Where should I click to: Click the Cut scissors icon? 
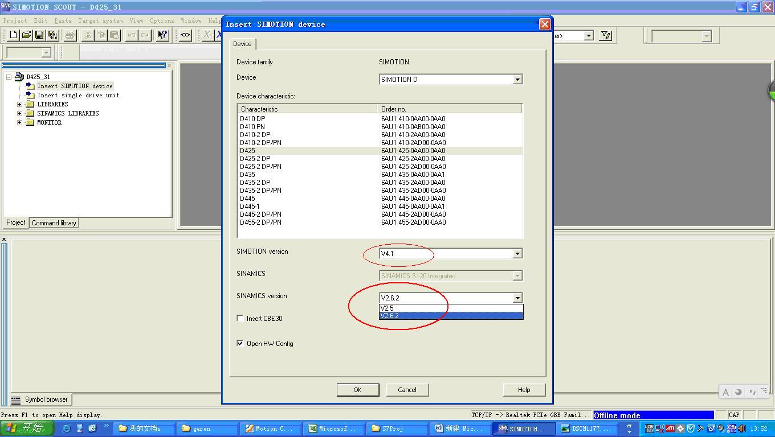pyautogui.click(x=88, y=35)
